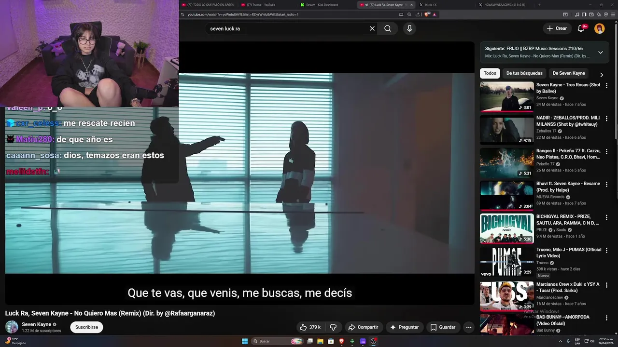Click Zeballos 17 channel name
This screenshot has height=347, width=618.
coord(546,131)
